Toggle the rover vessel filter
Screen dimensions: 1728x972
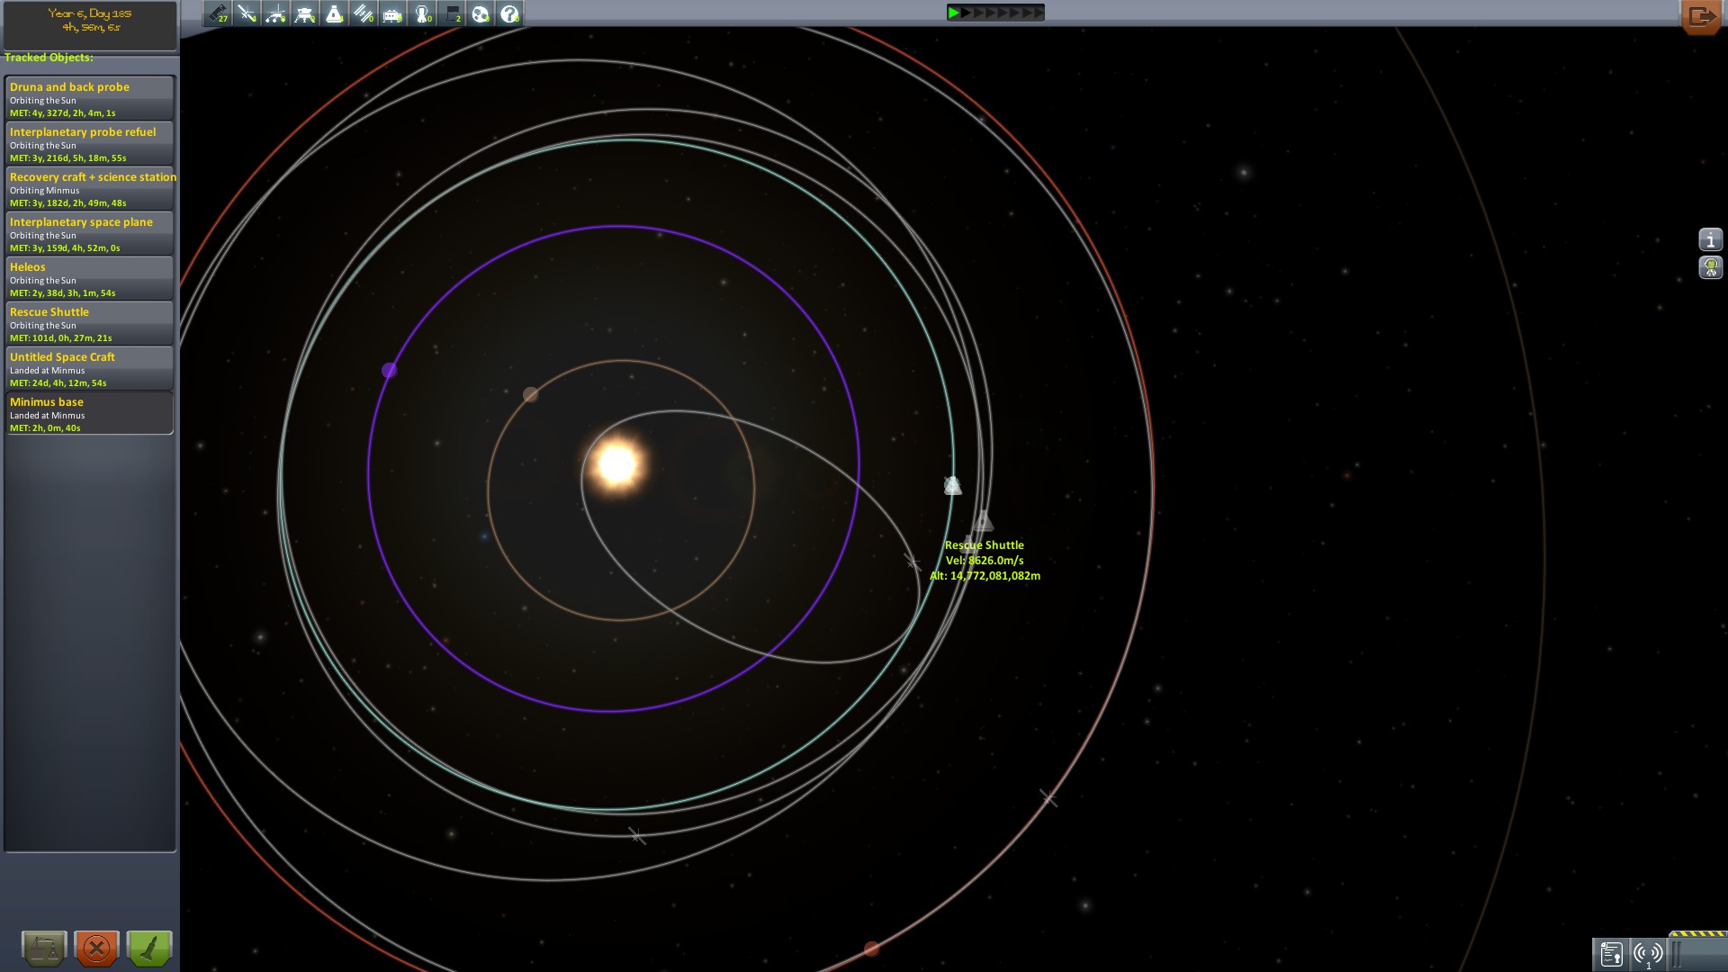pos(275,13)
